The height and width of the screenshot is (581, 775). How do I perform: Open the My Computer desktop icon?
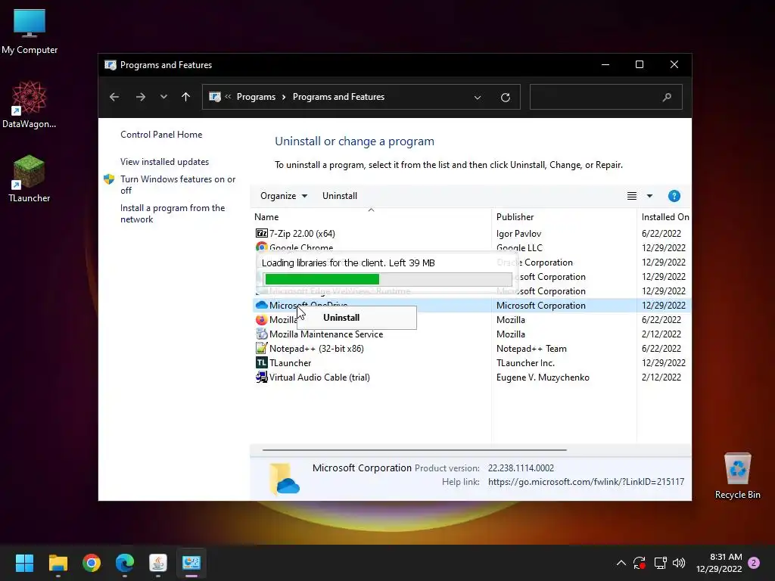coord(30,30)
